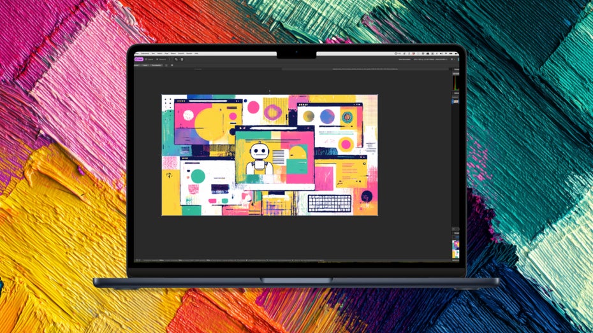Select the first tab in the second toolbar row
Image resolution: width=593 pixels, height=333 pixels.
136,65
